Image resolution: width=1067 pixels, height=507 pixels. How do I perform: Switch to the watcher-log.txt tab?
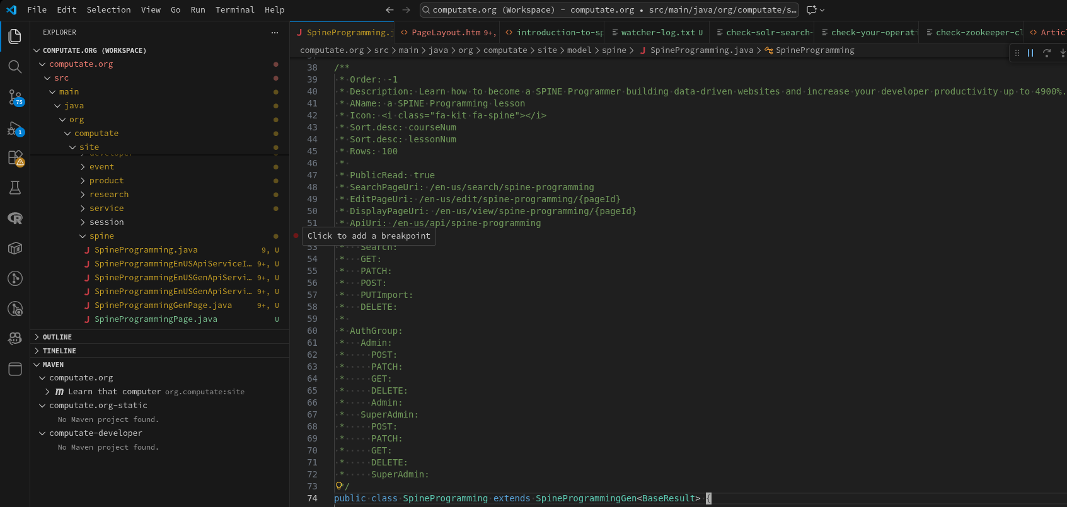pyautogui.click(x=657, y=32)
